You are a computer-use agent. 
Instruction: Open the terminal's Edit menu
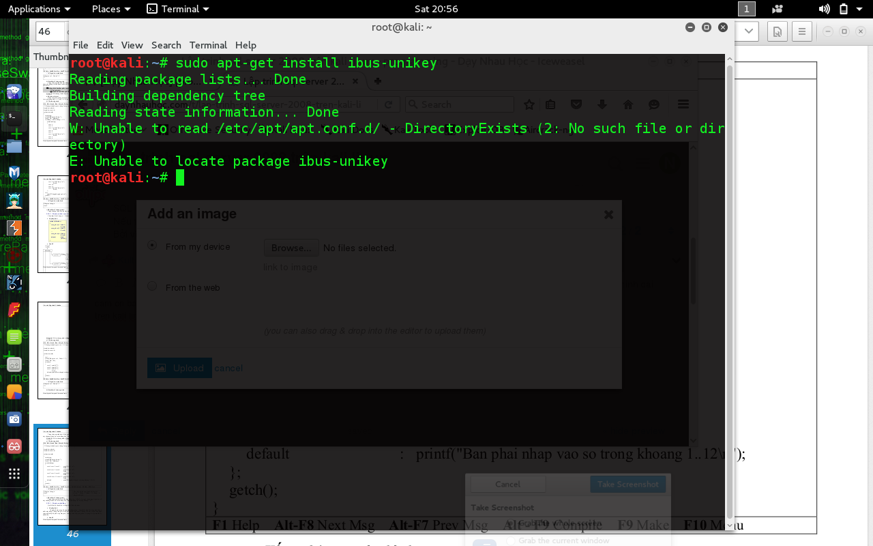point(105,45)
